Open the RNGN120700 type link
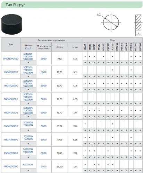143x173 pixels. 11,113
